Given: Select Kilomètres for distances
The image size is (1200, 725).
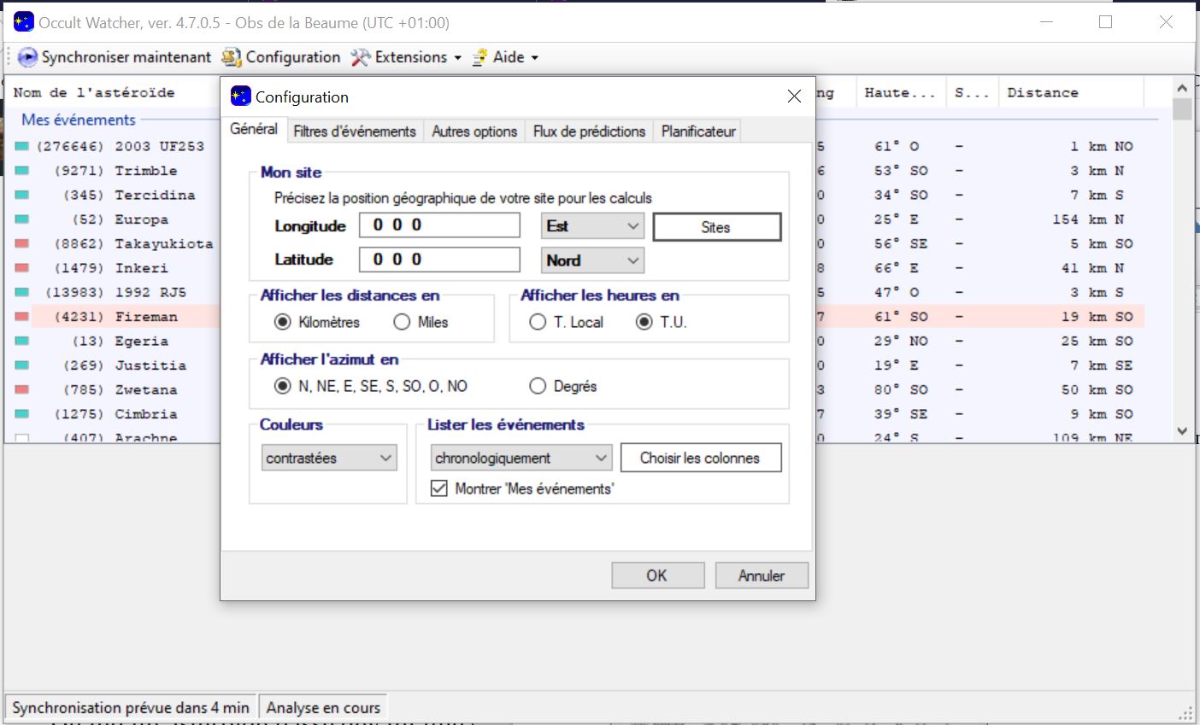Looking at the screenshot, I should pyautogui.click(x=283, y=323).
